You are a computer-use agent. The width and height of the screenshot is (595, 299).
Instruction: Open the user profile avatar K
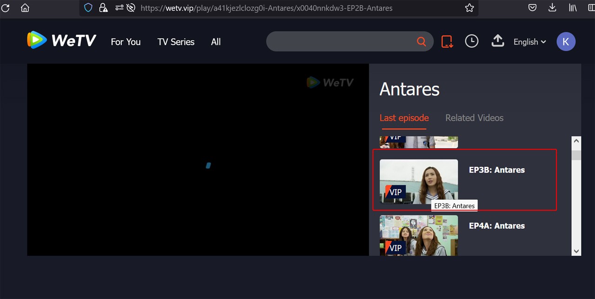click(566, 42)
